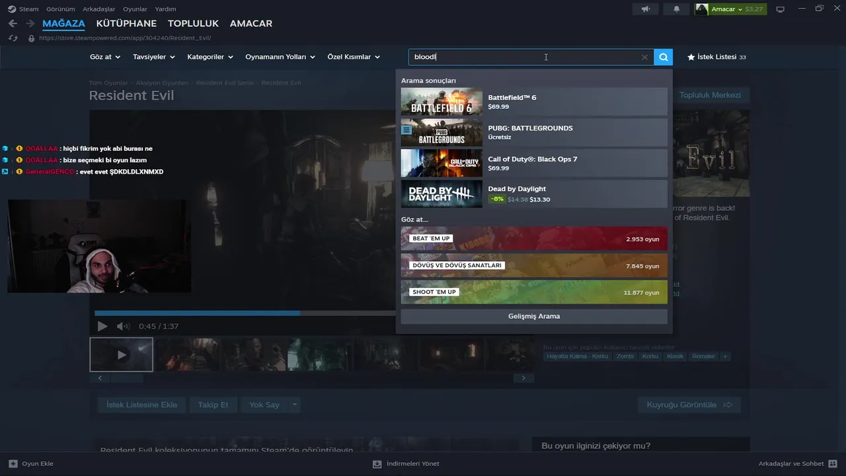846x476 pixels.
Task: Select the first video thumbnail
Action: (122, 355)
